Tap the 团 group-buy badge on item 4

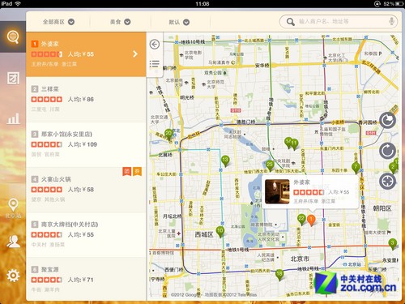pyautogui.click(x=127, y=171)
